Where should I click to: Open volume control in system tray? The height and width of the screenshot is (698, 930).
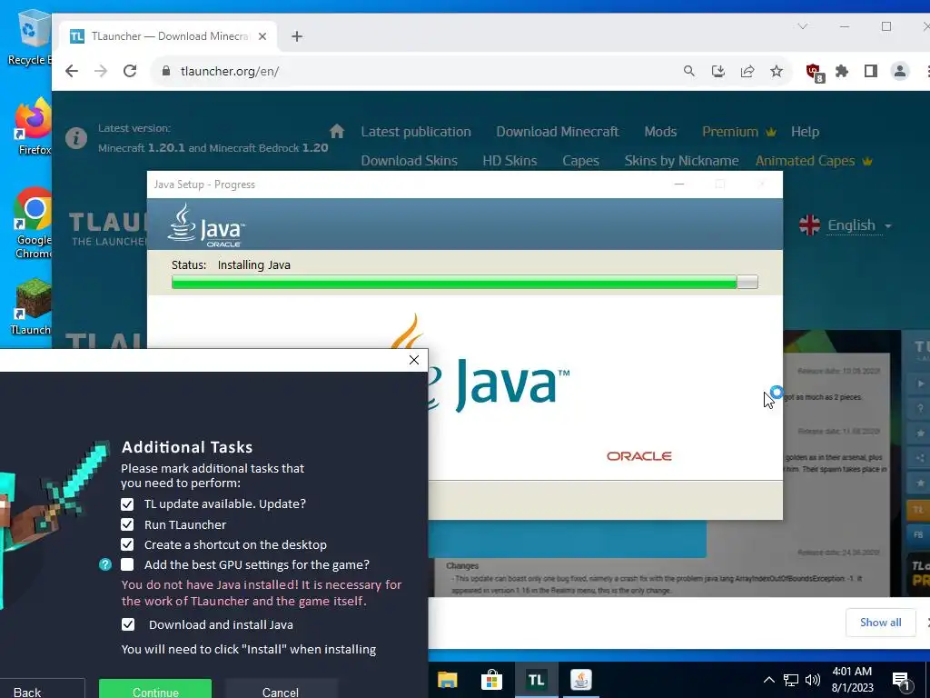813,680
